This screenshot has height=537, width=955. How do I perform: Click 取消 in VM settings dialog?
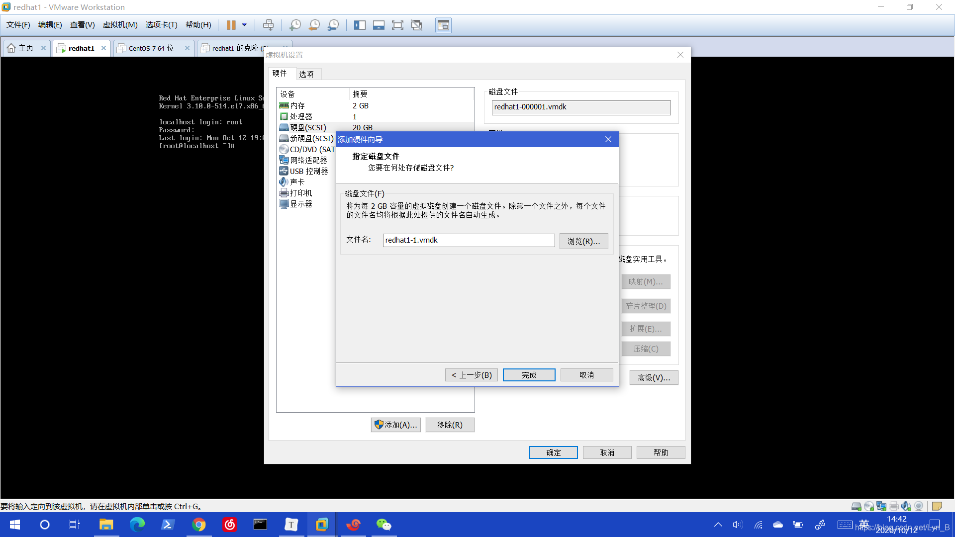click(x=607, y=452)
